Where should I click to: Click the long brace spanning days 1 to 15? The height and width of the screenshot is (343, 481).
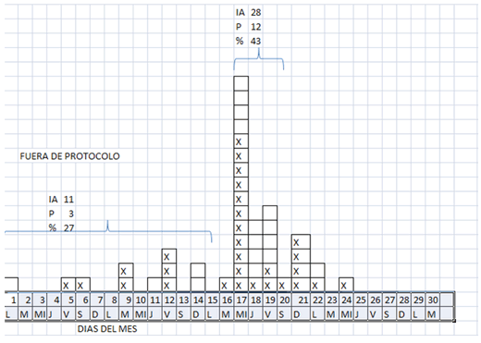point(108,231)
